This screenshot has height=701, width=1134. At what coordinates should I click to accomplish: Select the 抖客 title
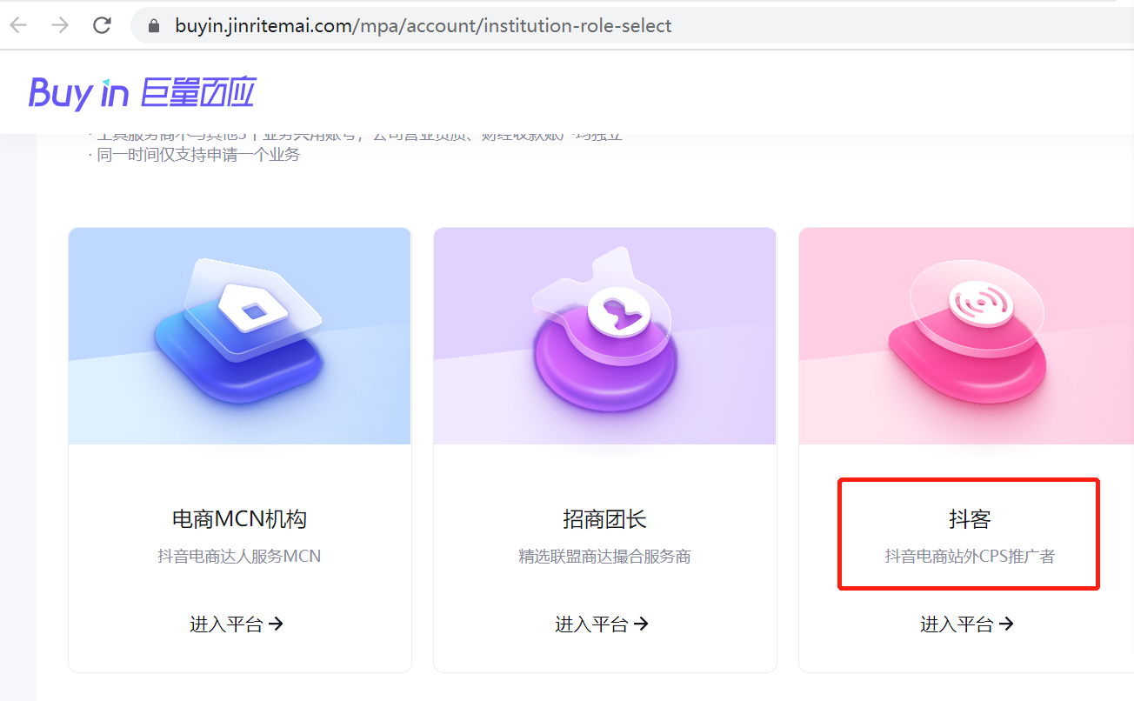click(x=970, y=519)
